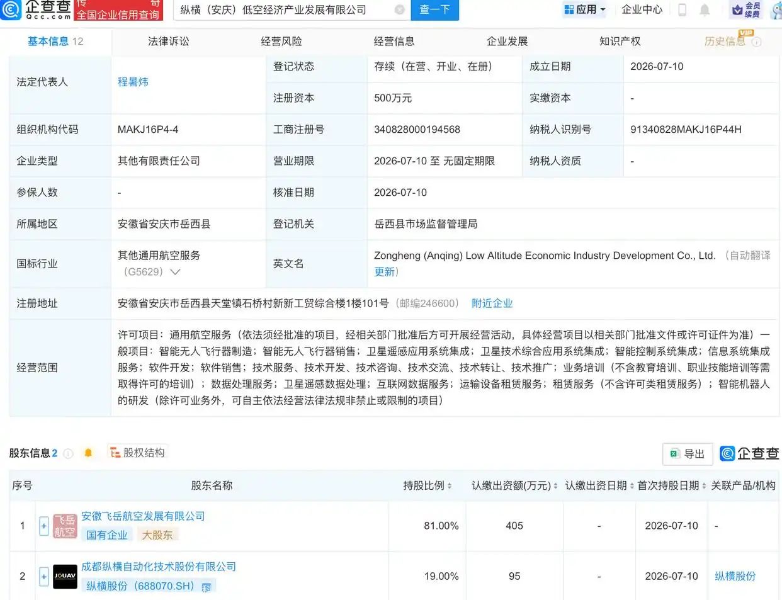Click the 企查查 watermark logo near export
782x600 pixels.
tap(749, 453)
